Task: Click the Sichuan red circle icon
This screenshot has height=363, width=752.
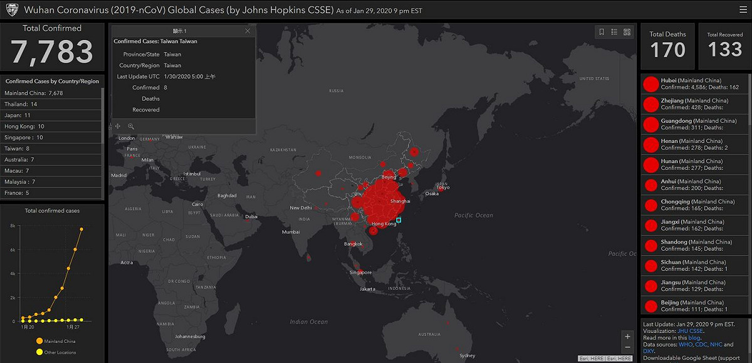Action: point(650,265)
